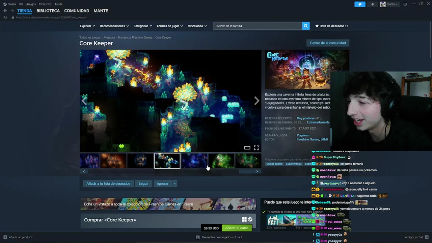Expand the Miscelánea dropdown
Screen dimensions: 432x243
[x=197, y=26]
